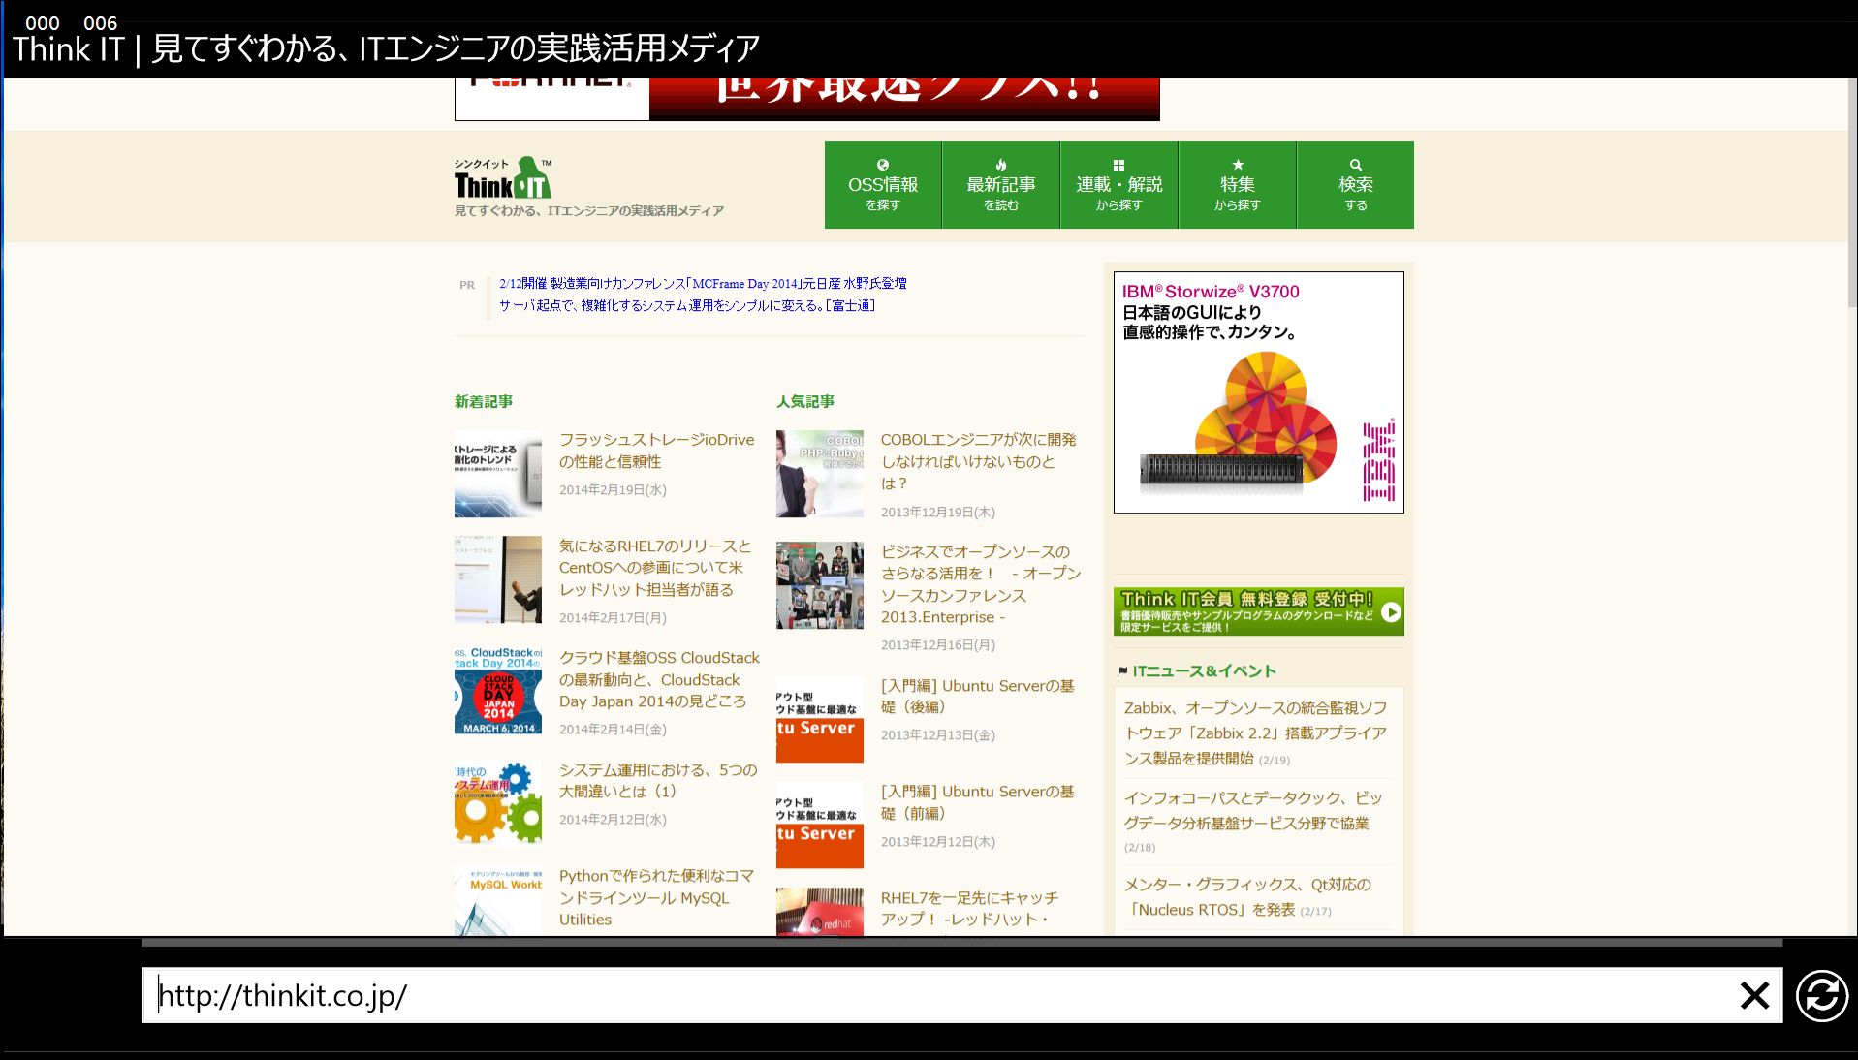1858x1060 pixels.
Task: Click the CloudStack Day Japan 2014 thumbnail
Action: point(498,691)
